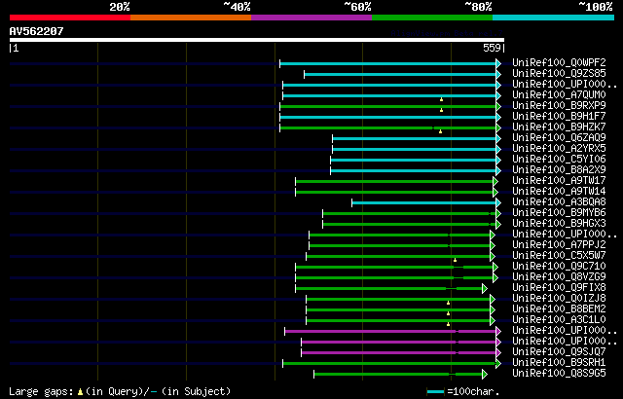623x399 pixels.
Task: Select the green ~80% identity legend segment
Action: tap(432, 18)
